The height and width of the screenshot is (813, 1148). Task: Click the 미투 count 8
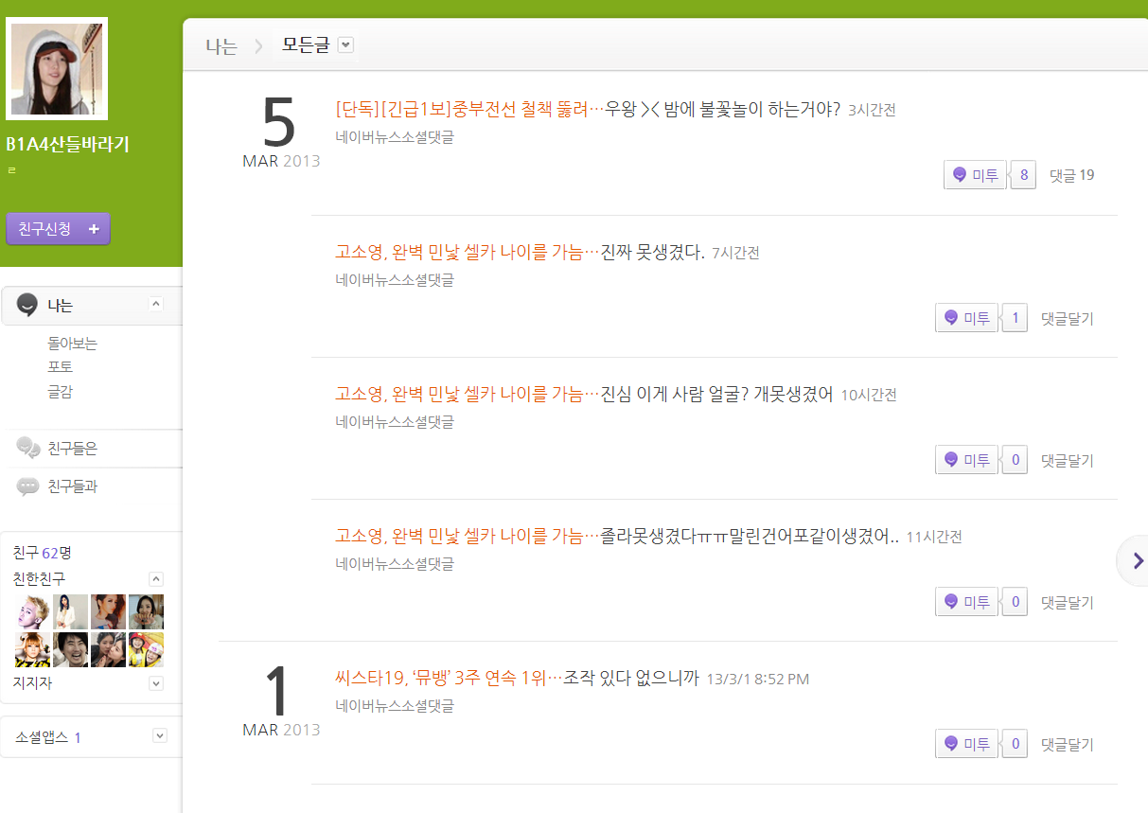(1023, 175)
